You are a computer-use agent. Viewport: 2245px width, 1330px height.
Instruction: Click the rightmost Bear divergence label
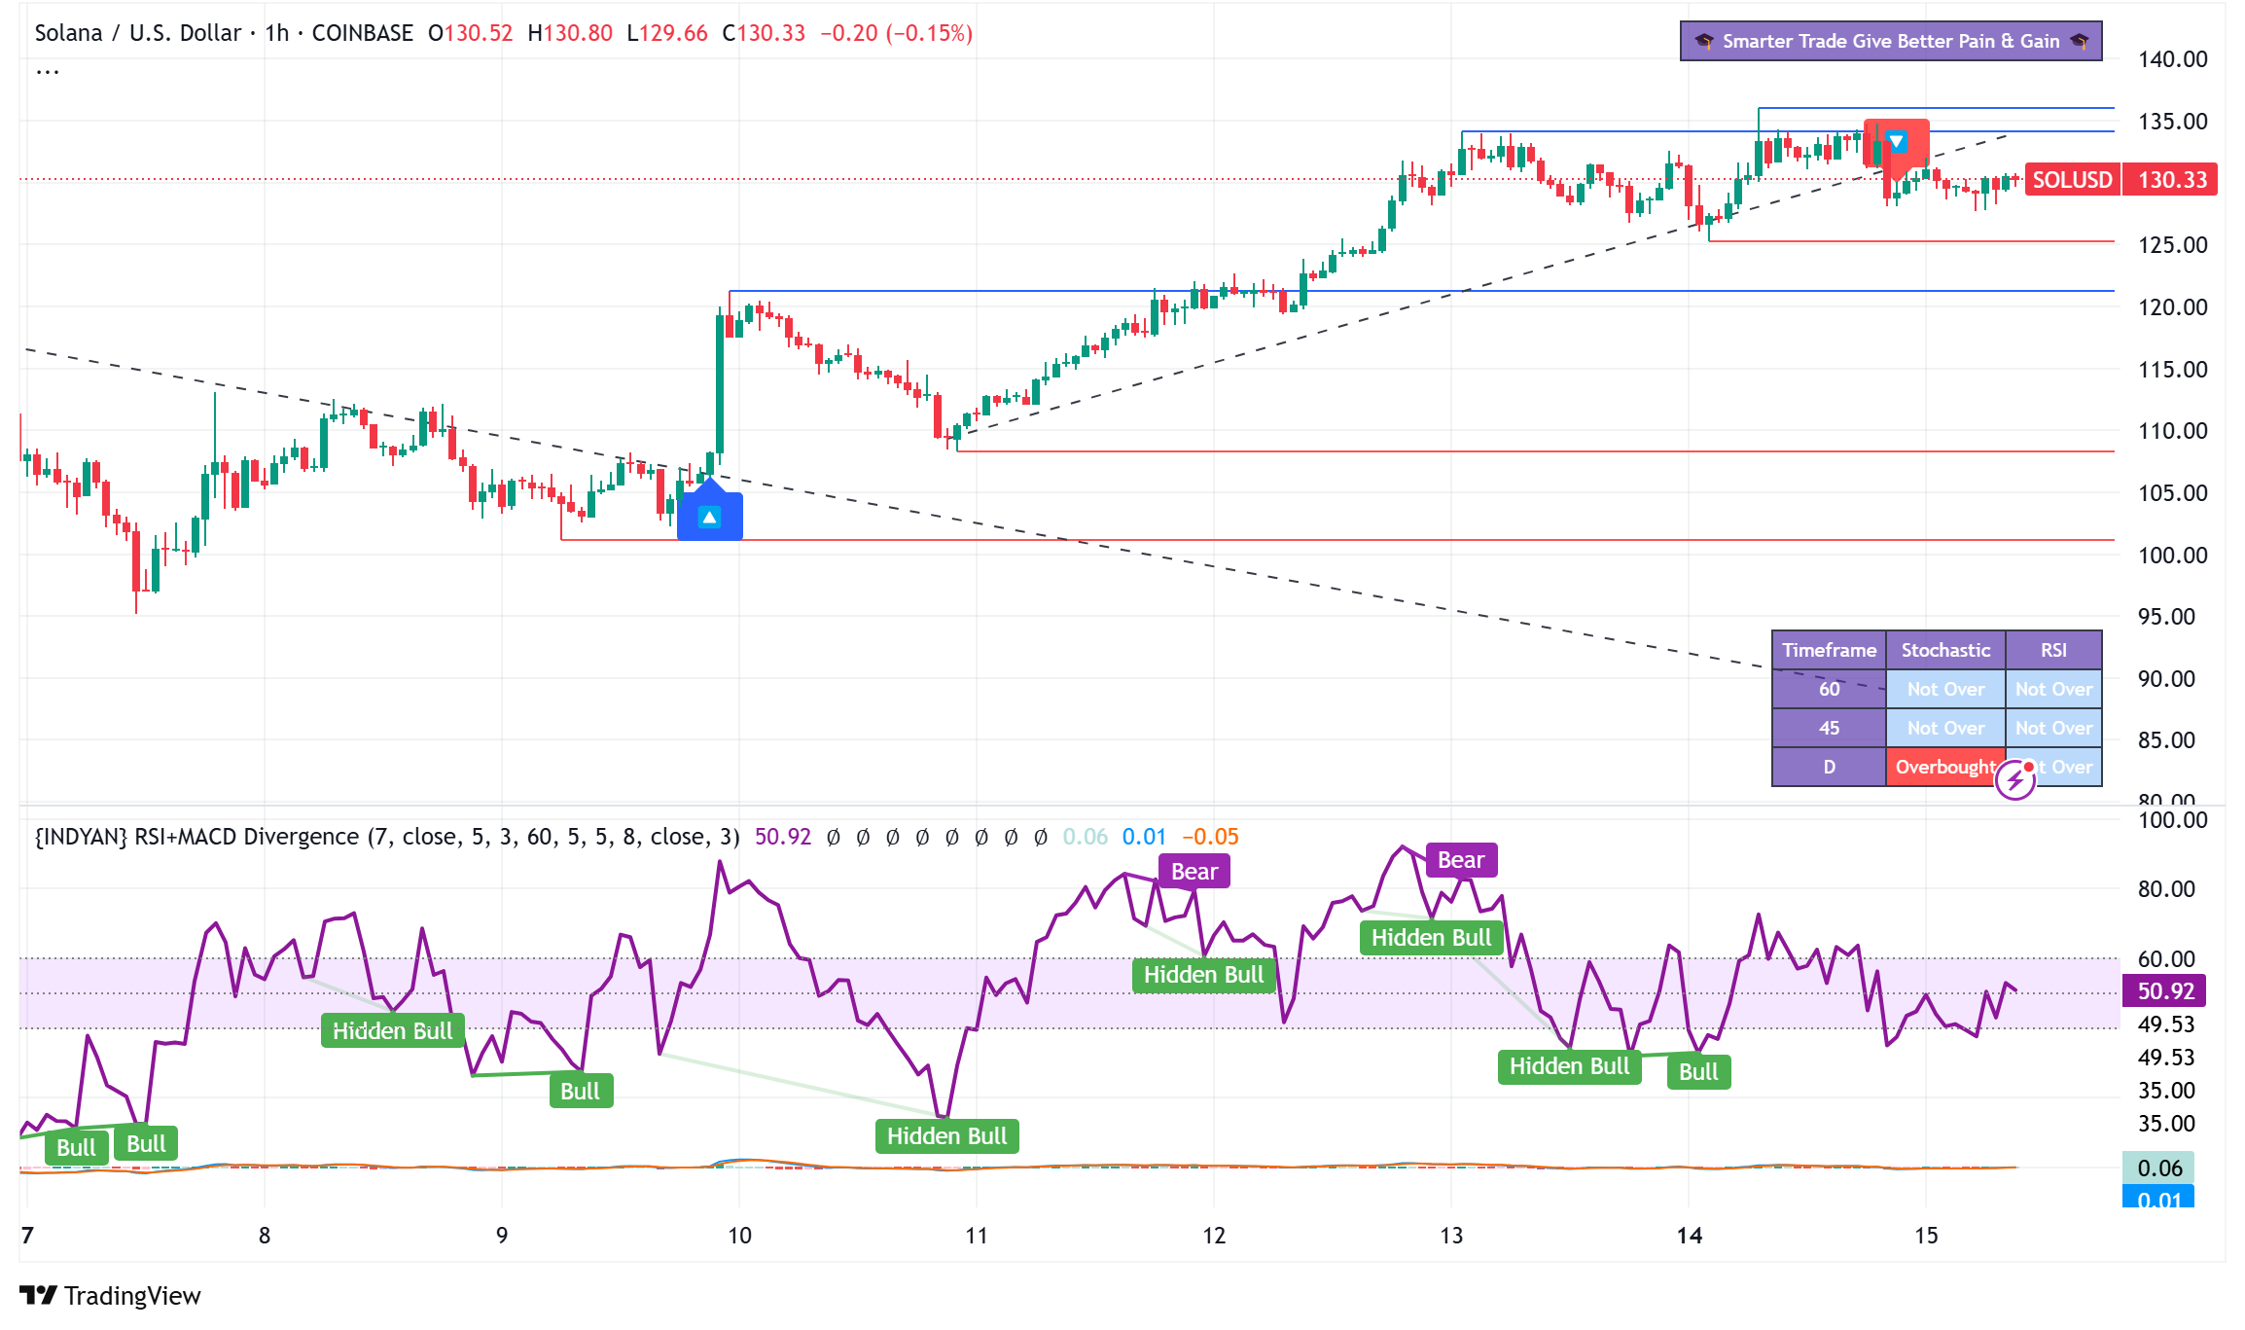1461,860
